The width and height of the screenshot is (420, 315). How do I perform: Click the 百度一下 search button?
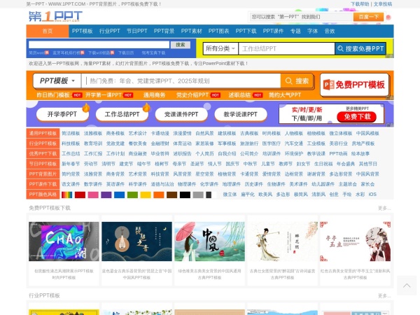[368, 16]
